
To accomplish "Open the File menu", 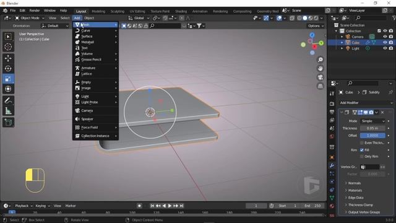I will [x=12, y=11].
